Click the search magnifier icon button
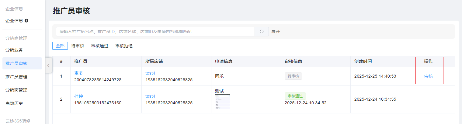This screenshot has height=124, width=462. coord(262,32)
